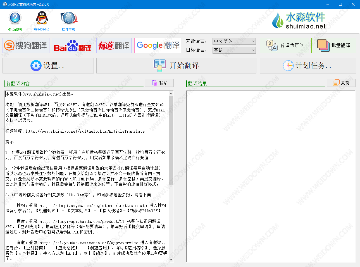The width and height of the screenshot is (360, 267).
Task: Click the 来源语言 label
Action: 197,41
